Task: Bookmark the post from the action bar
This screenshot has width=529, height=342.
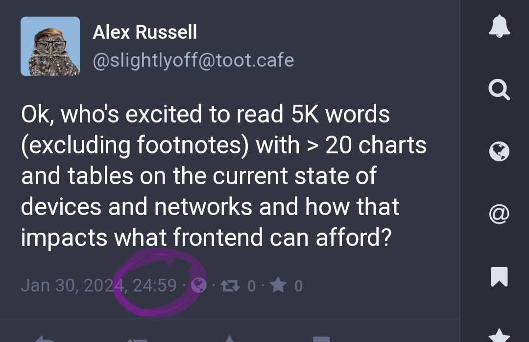Action: [x=321, y=339]
